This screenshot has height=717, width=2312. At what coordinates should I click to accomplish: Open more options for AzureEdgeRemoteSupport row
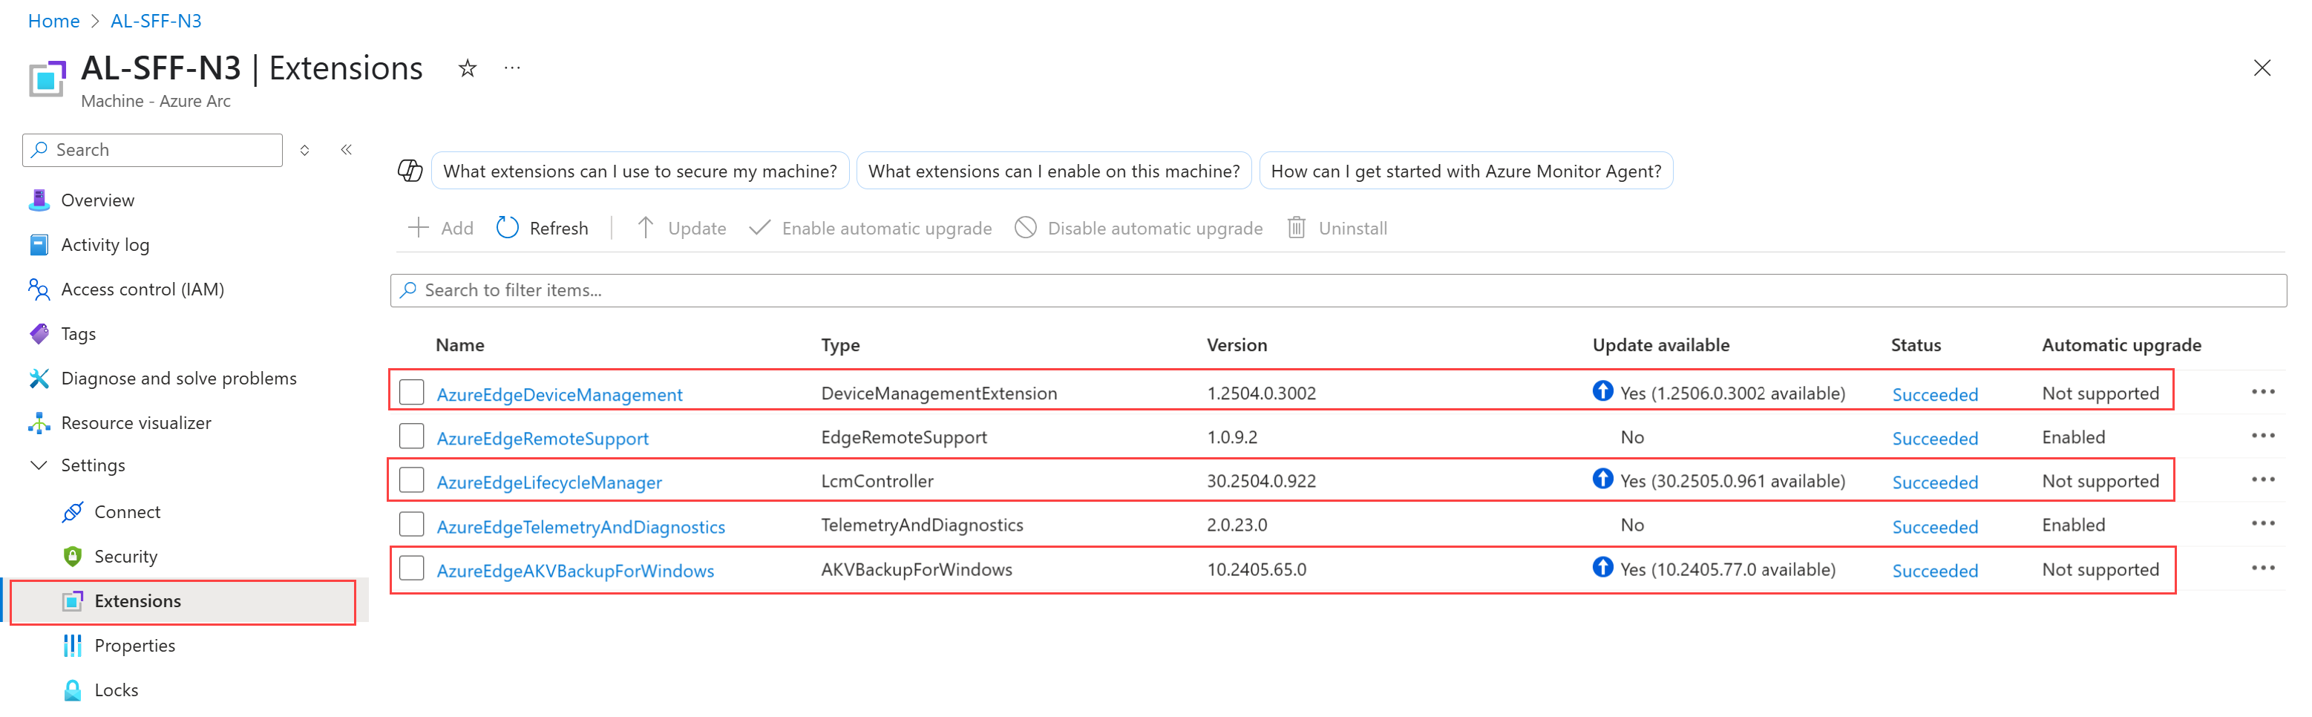(x=2262, y=436)
